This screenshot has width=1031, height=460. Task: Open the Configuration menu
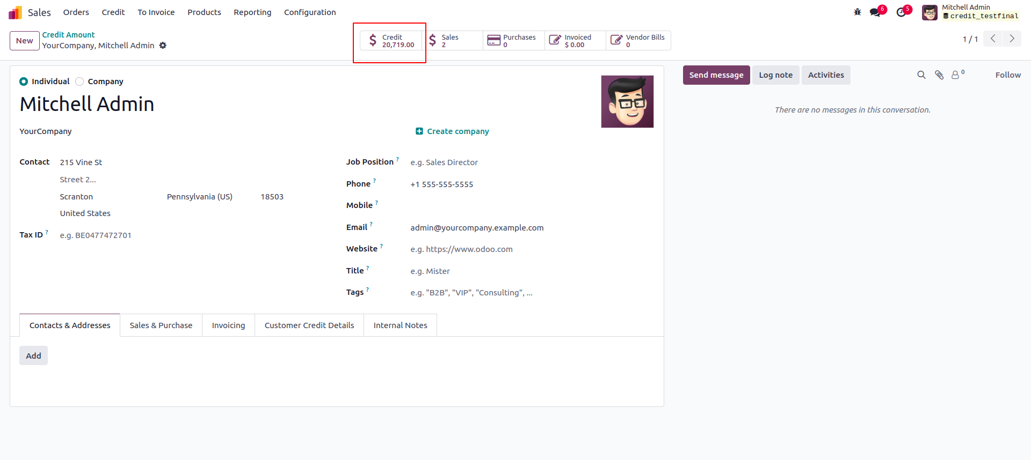[x=310, y=12]
